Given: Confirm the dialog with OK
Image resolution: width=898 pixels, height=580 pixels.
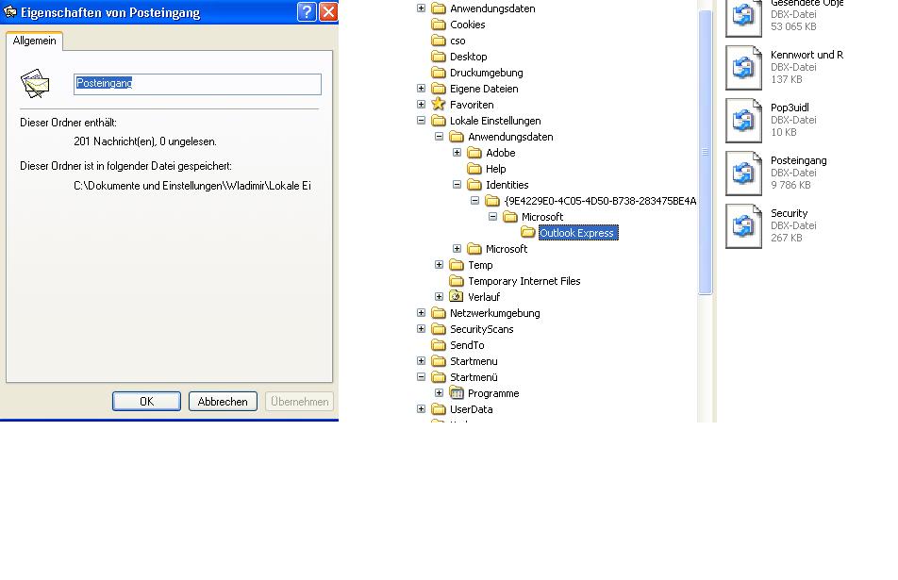Looking at the screenshot, I should [x=146, y=402].
